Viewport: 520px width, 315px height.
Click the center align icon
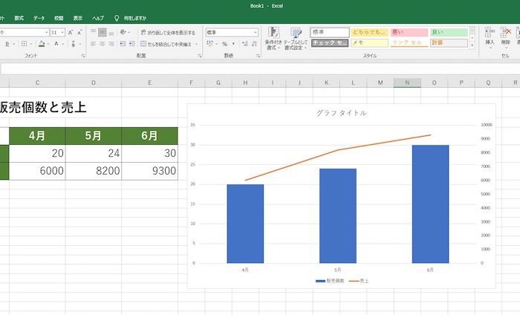click(x=103, y=45)
